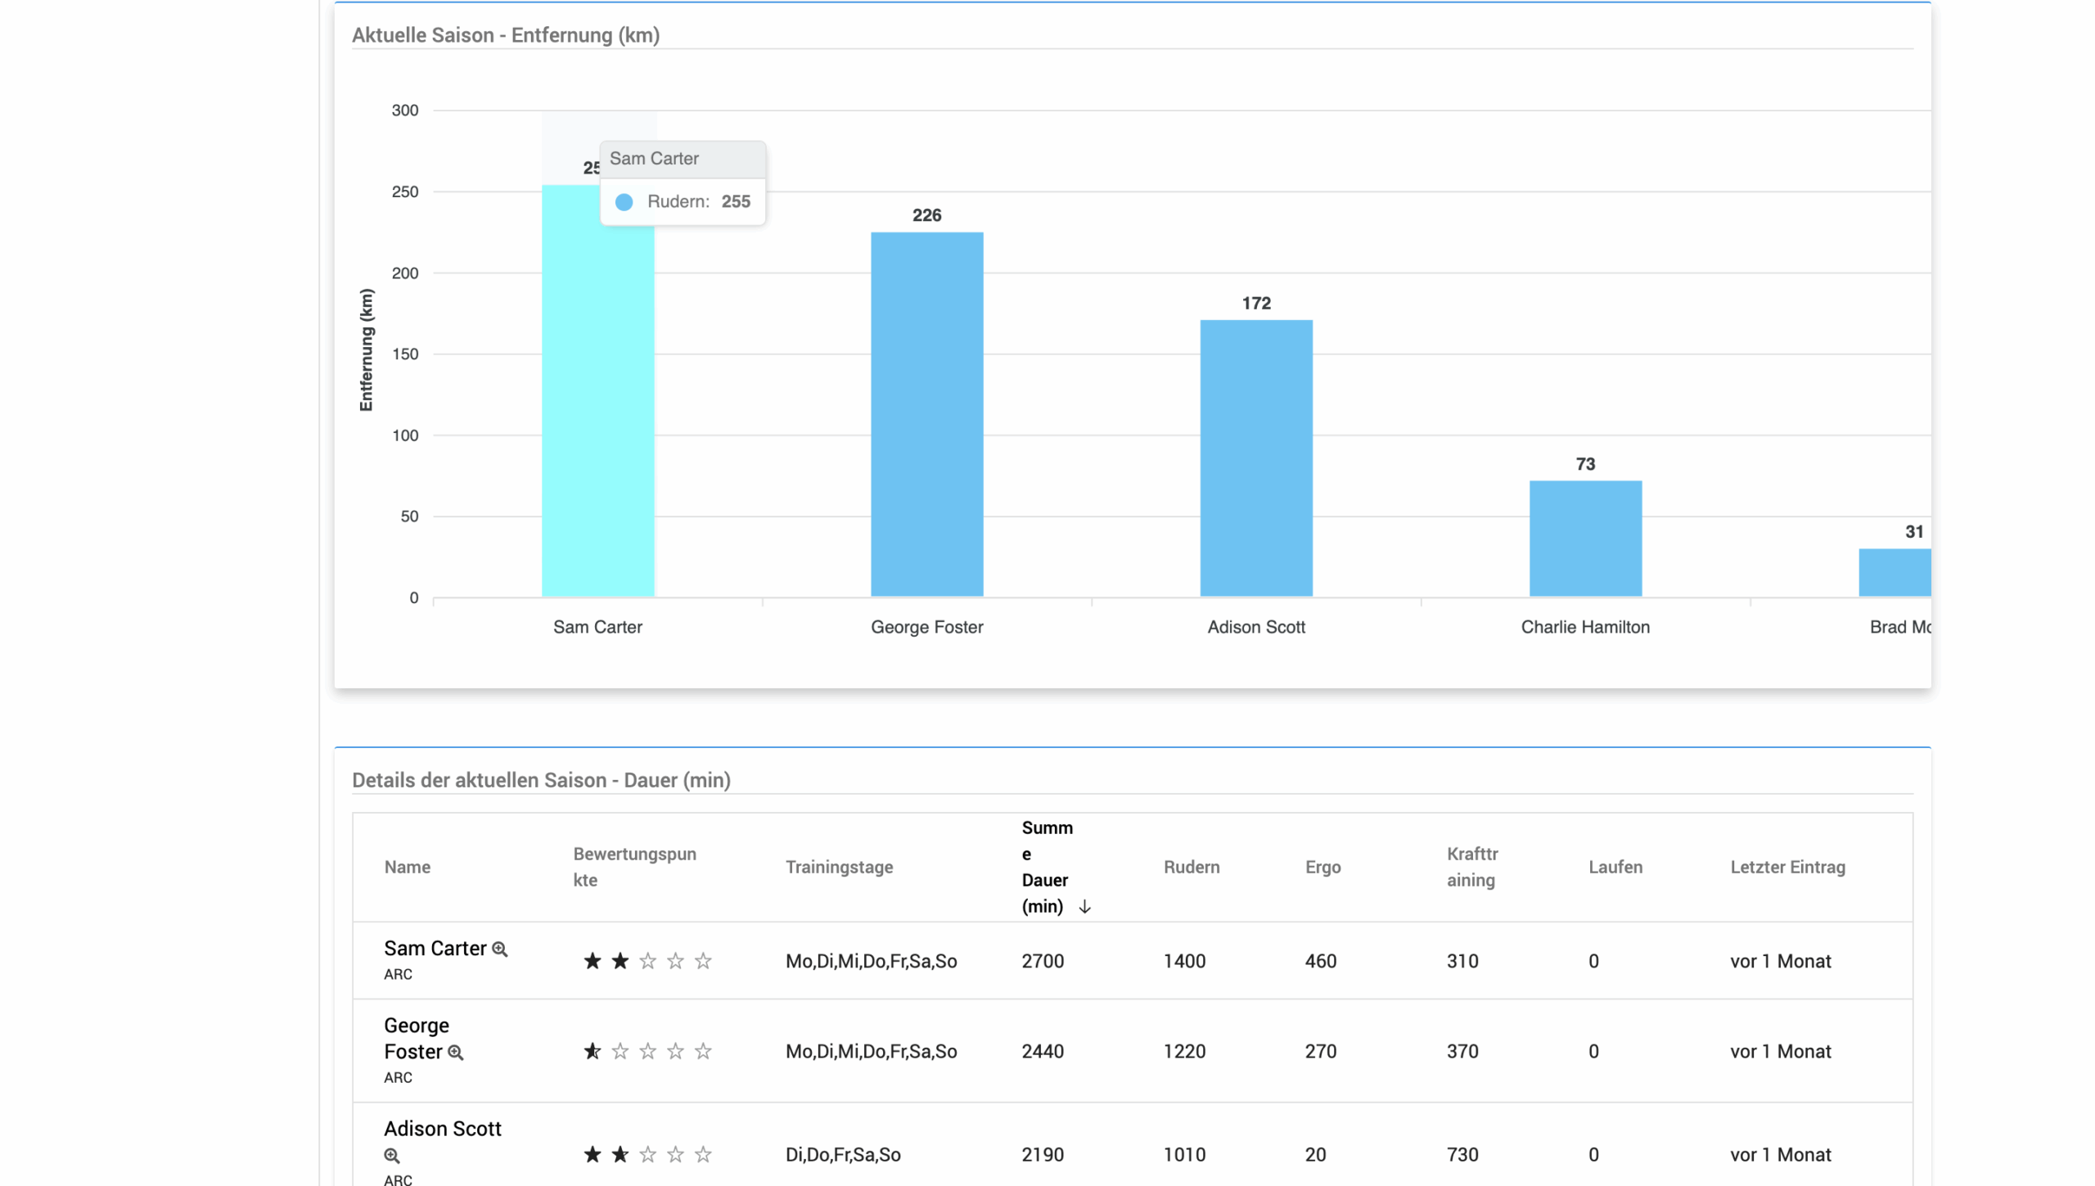
Task: Click Adison Scott's fifth empty star
Action: (703, 1155)
